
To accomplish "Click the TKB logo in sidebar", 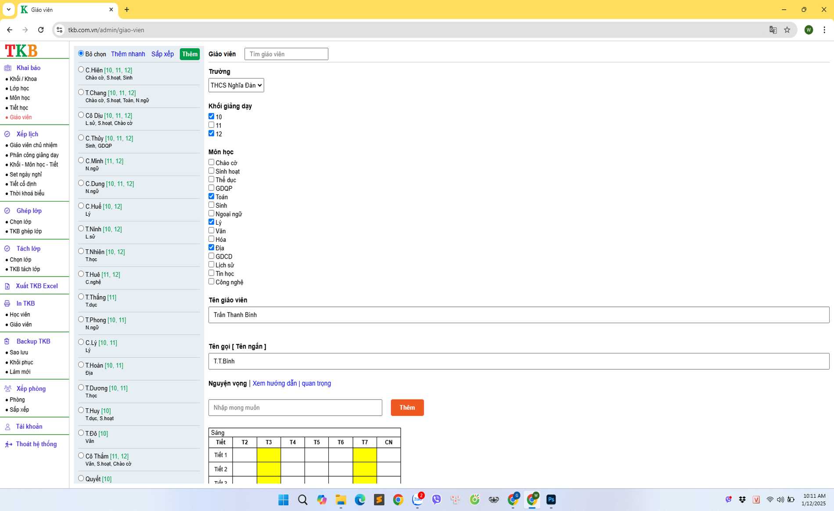I will point(21,51).
